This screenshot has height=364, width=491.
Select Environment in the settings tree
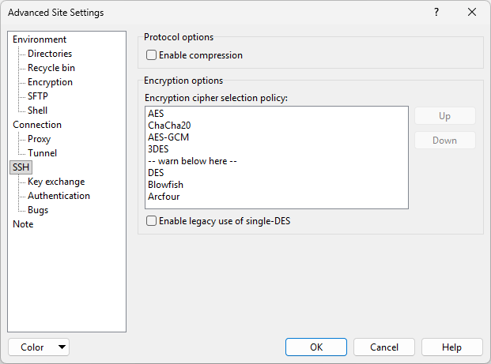[40, 39]
